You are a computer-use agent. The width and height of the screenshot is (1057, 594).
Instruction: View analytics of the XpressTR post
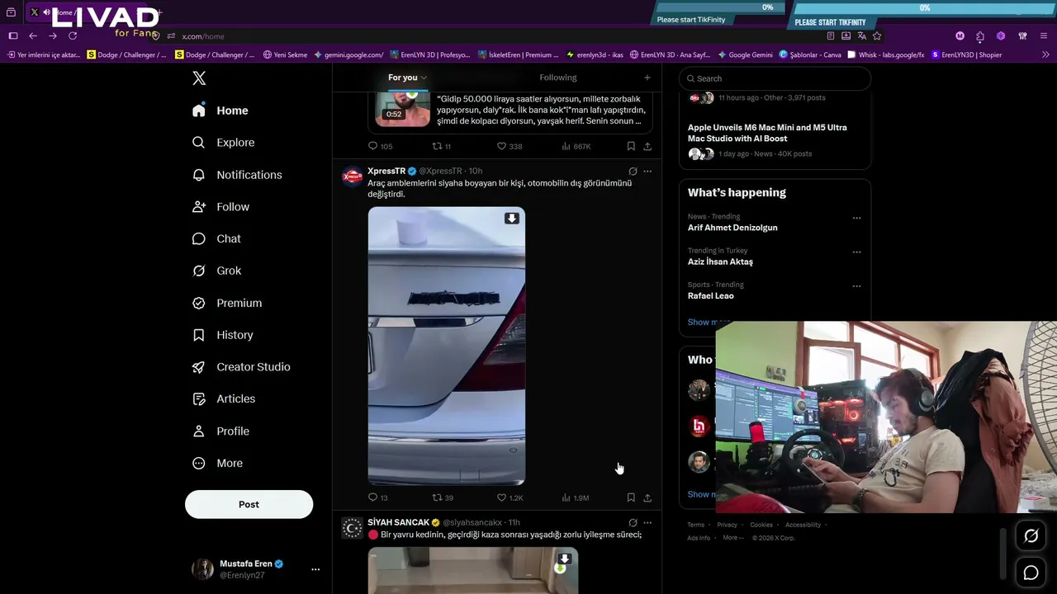click(x=575, y=497)
